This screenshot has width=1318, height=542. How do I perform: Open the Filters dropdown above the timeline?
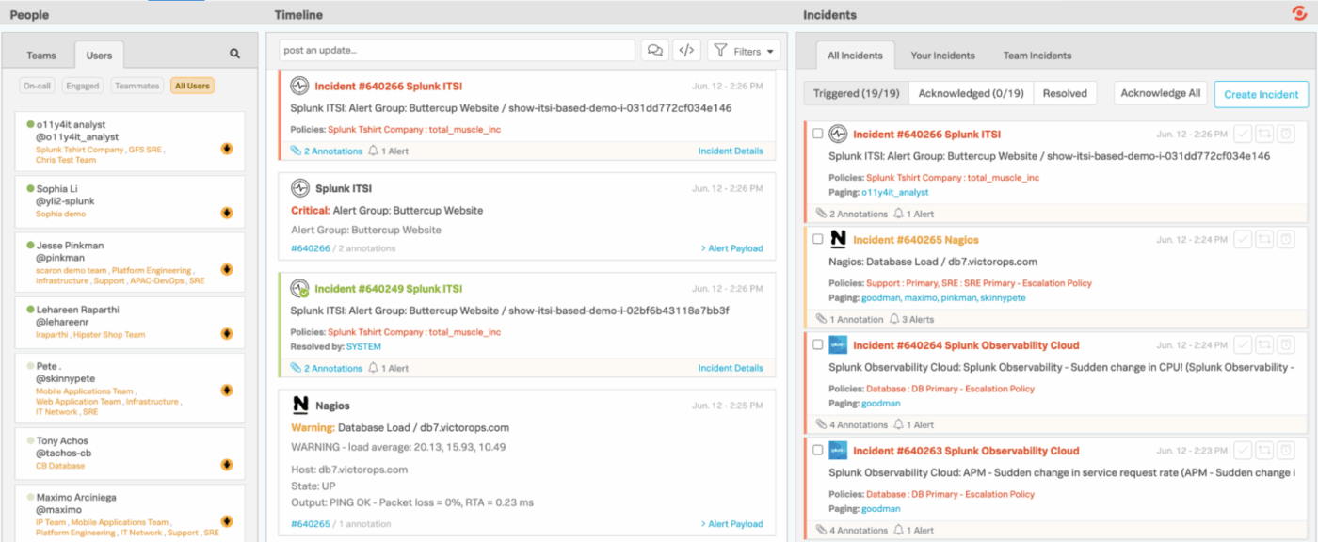coord(743,49)
